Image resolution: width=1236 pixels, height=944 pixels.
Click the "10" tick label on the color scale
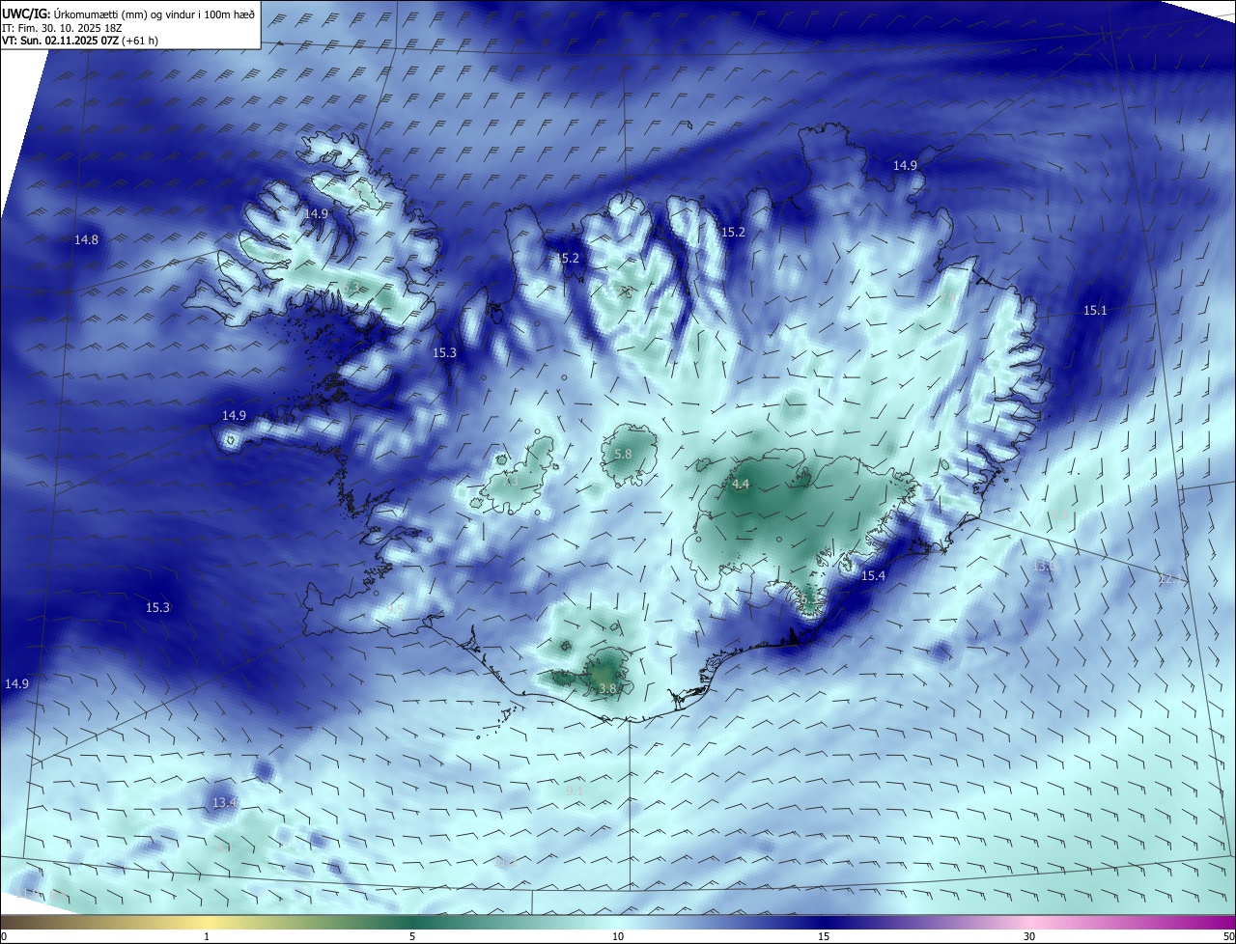[x=618, y=936]
